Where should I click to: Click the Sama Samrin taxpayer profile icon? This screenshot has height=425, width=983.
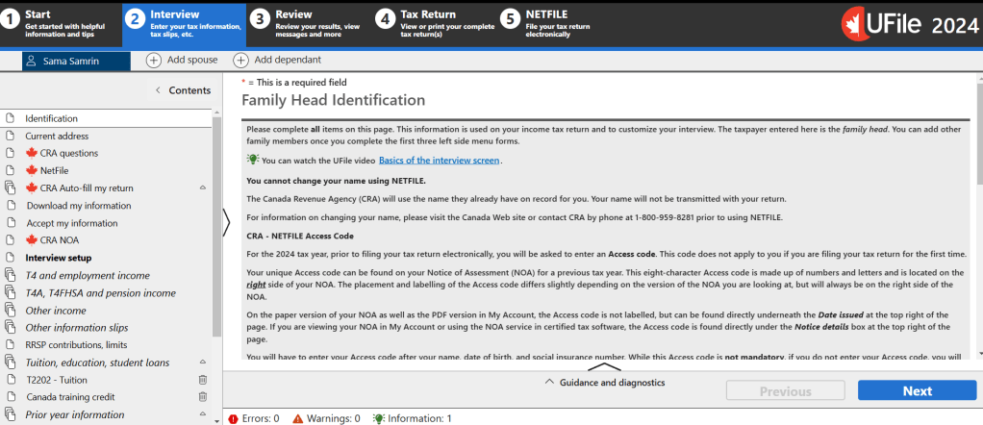33,61
